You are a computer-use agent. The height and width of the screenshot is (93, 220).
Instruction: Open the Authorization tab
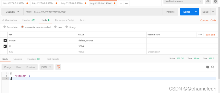9,20
